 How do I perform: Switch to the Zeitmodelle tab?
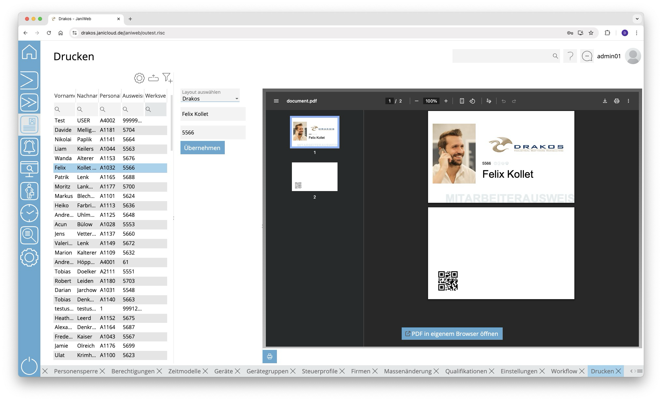184,371
